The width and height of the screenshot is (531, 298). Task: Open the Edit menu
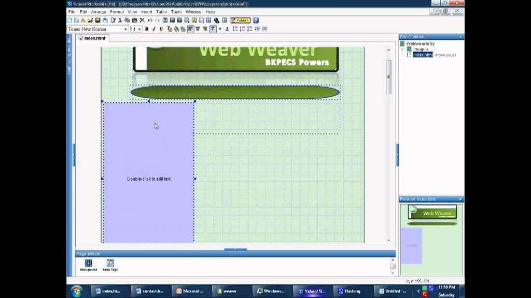point(83,12)
